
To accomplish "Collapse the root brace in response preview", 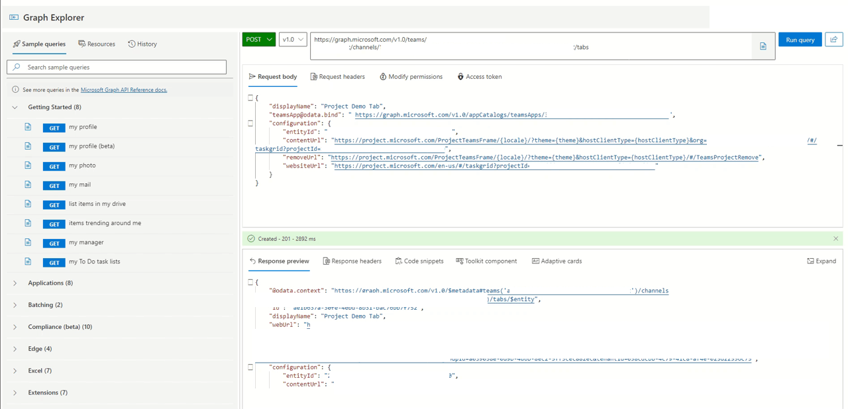I will click(250, 283).
